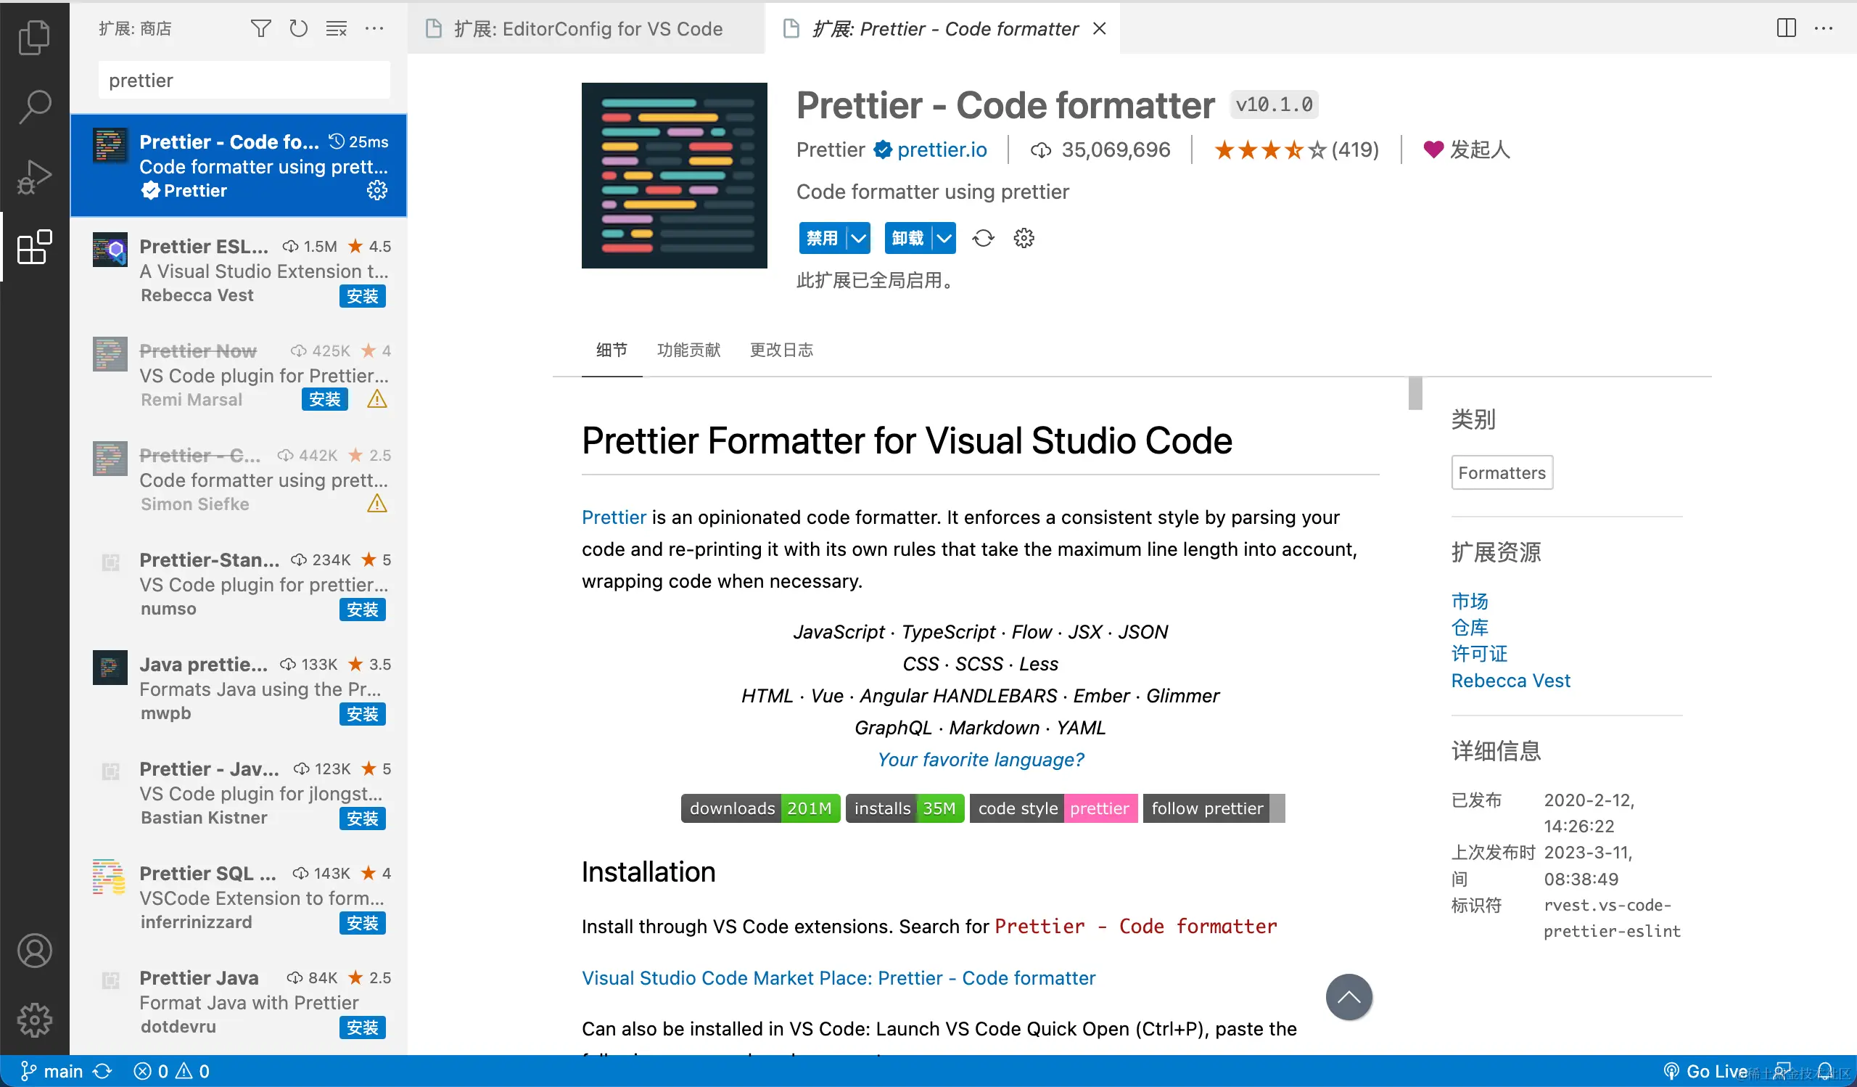Open the Manage gear in activity bar
The width and height of the screenshot is (1857, 1087).
click(x=34, y=1021)
